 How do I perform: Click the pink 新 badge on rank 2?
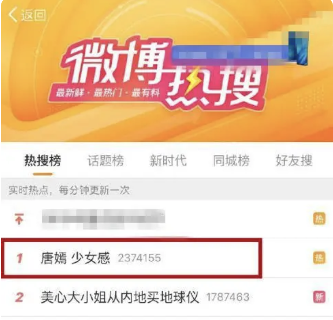click(319, 297)
